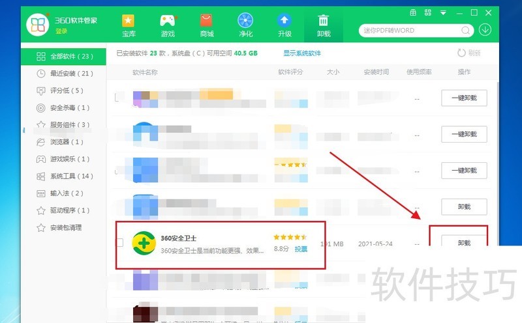This screenshot has width=522, height=323.
Task: Click the 360安全卫士 description text
Action: [212, 251]
